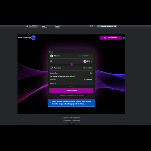Click the X Post button
151x151 pixels.
click(71, 124)
